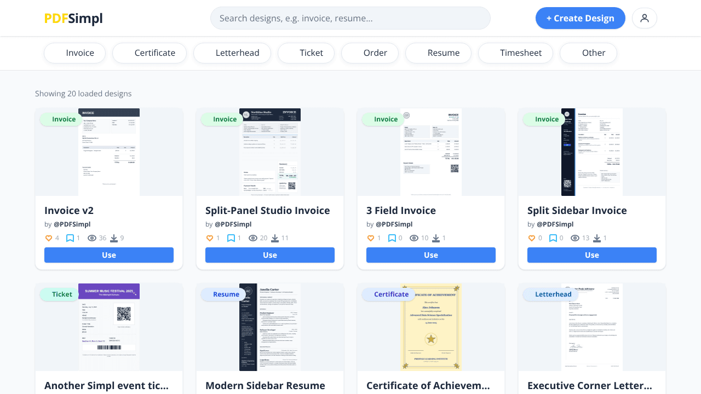Click the Resume badge on Modern Sidebar Resume
Viewport: 701px width, 394px height.
click(x=223, y=294)
